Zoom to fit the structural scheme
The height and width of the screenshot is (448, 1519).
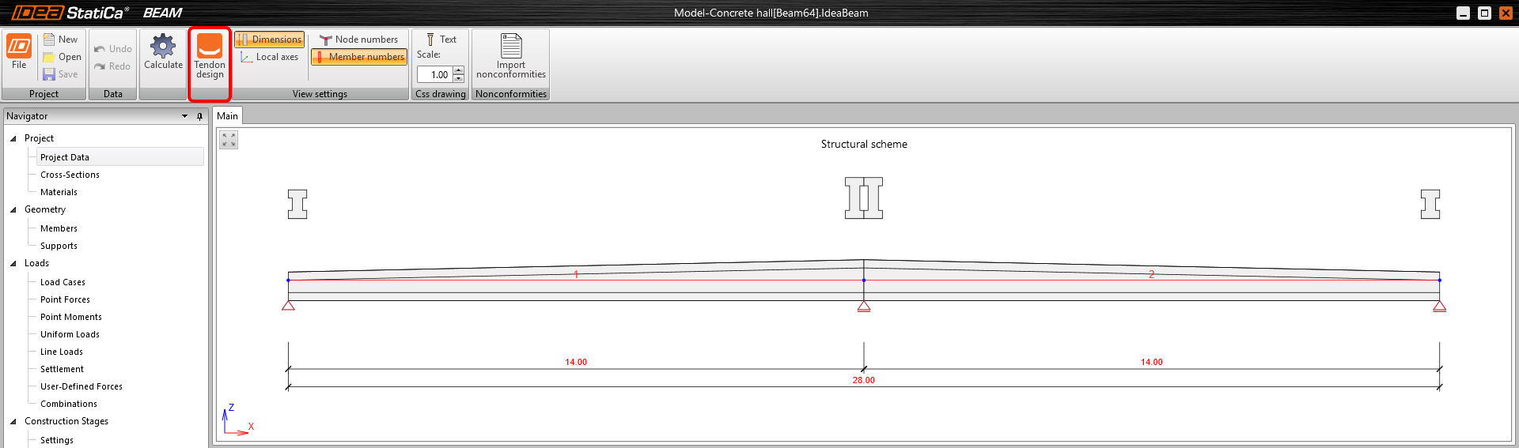point(229,140)
